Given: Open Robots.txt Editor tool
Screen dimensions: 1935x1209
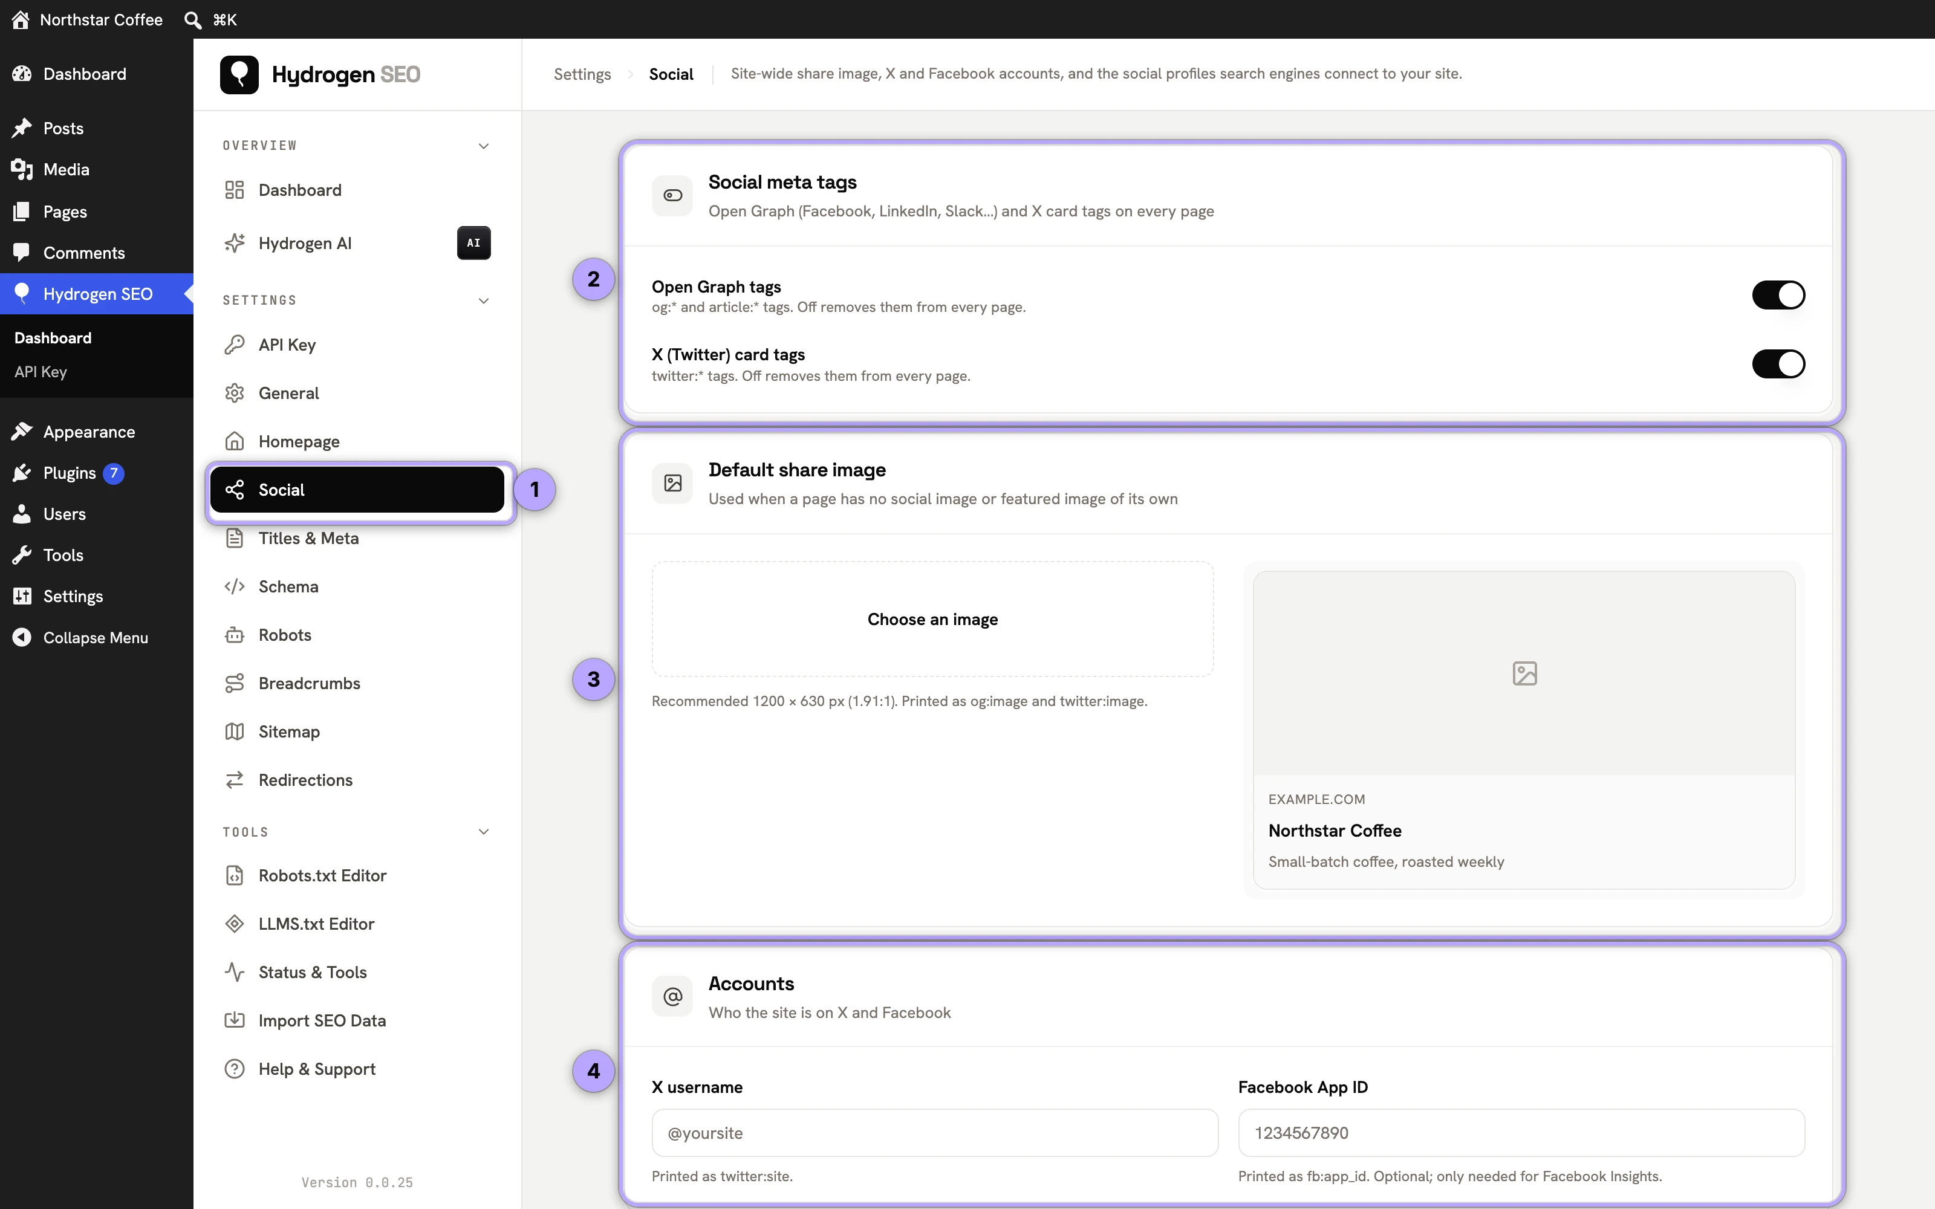Looking at the screenshot, I should (357, 875).
